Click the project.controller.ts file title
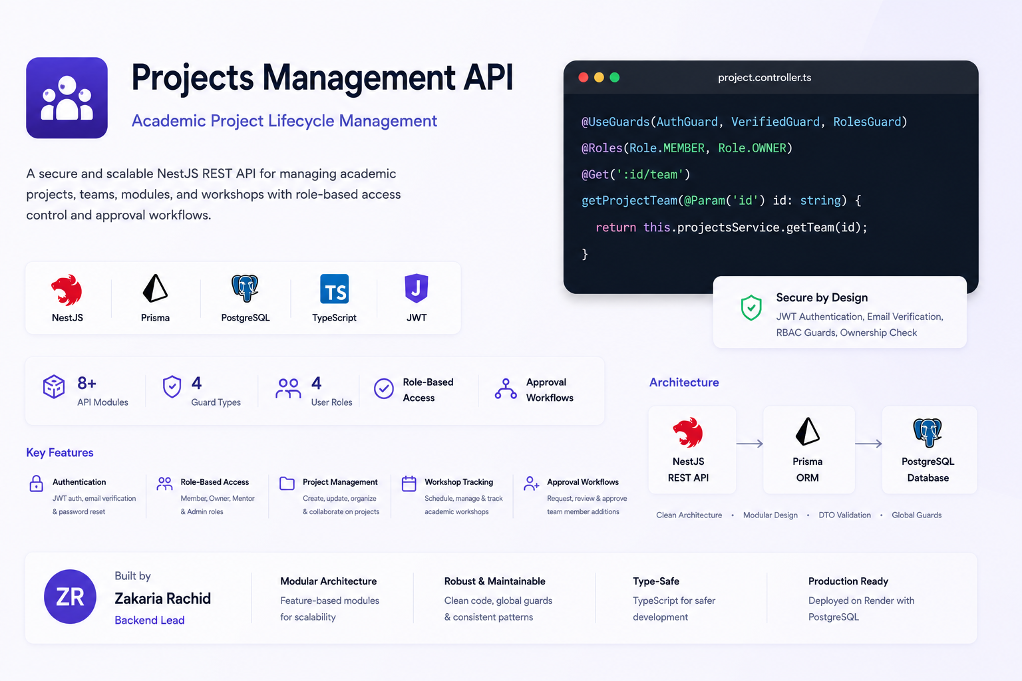The image size is (1022, 681). point(765,78)
